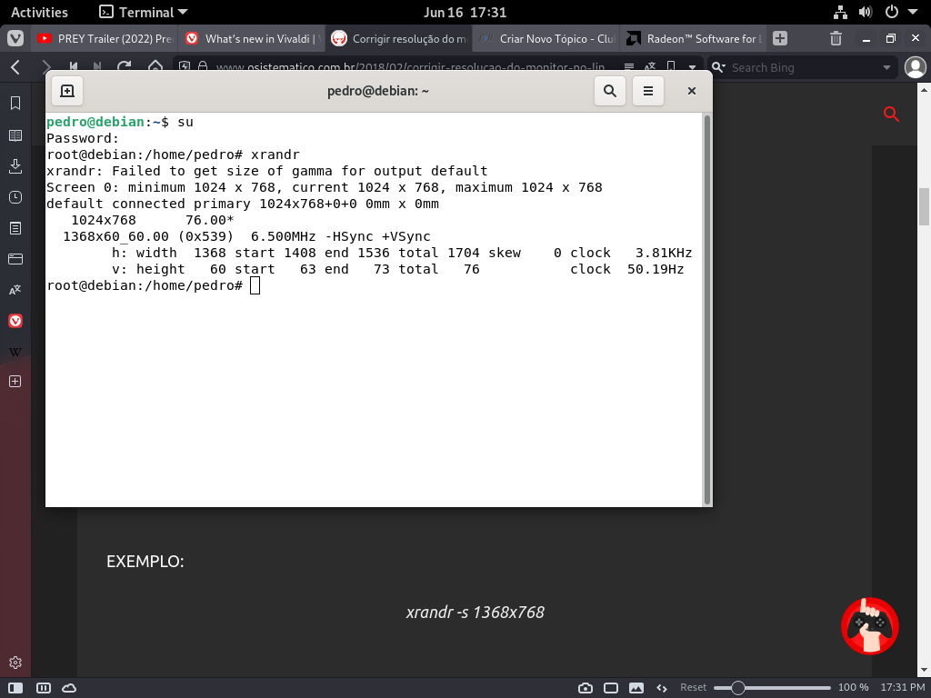Screen dimensions: 931x698
Task: Click the red search icon on the webpage
Action: coord(891,114)
